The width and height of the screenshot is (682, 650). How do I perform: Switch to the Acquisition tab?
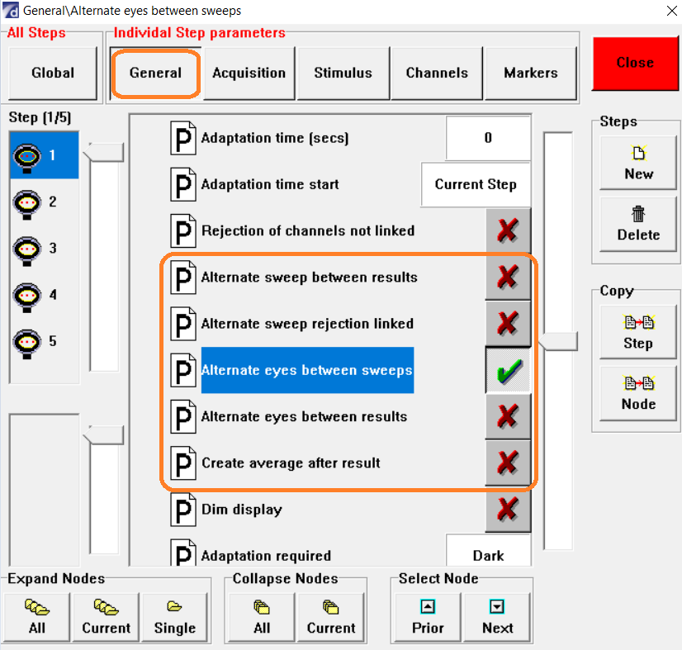coord(249,73)
